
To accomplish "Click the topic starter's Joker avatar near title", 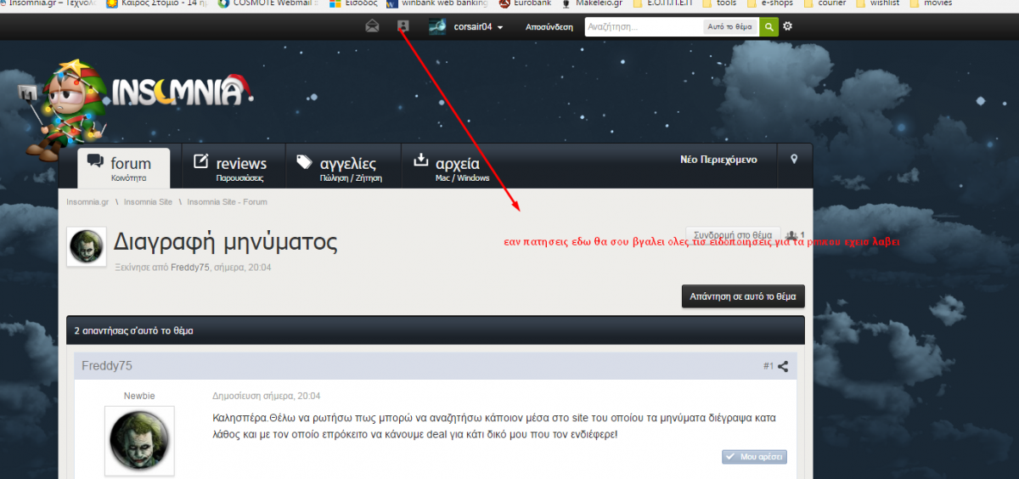I will point(87,247).
